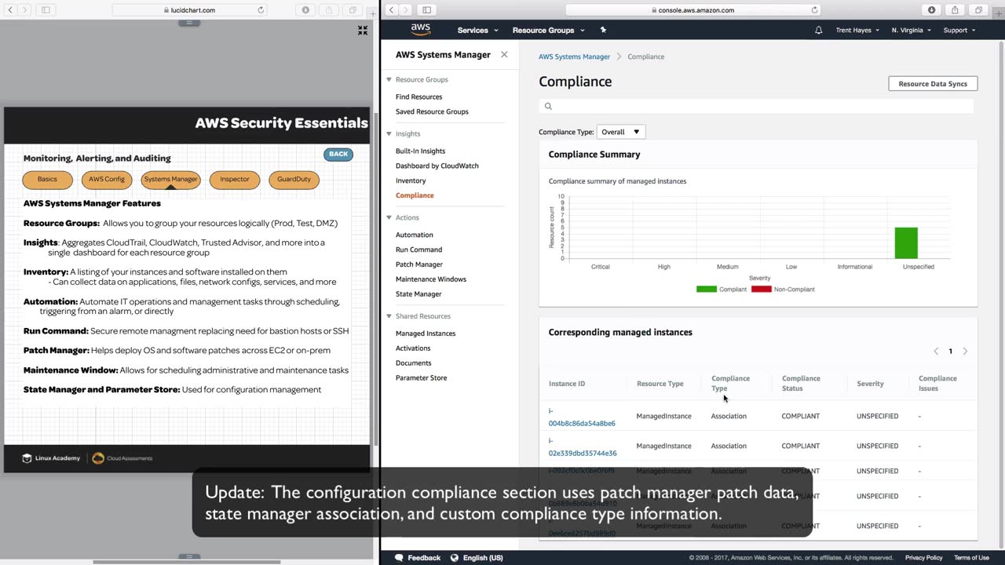Open Managed Instances in the sidebar

426,334
